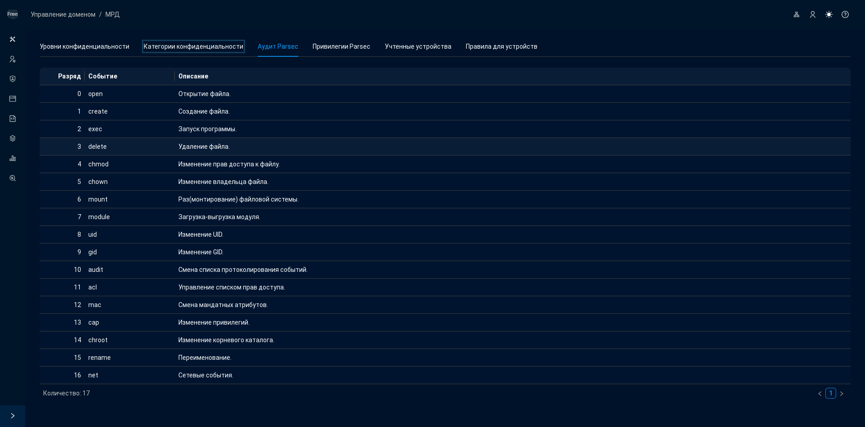Image resolution: width=865 pixels, height=427 pixels.
Task: Go to next page arrow in pagination
Action: (x=842, y=394)
